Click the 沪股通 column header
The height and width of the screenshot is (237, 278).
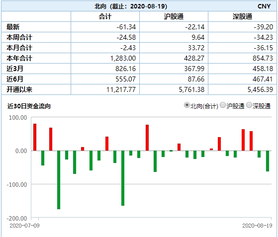point(174,17)
